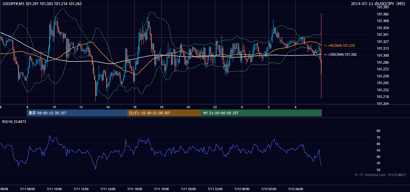Click the 7/11 16:00 time label
Viewport: 410px width, 192px height.
[x=135, y=189]
